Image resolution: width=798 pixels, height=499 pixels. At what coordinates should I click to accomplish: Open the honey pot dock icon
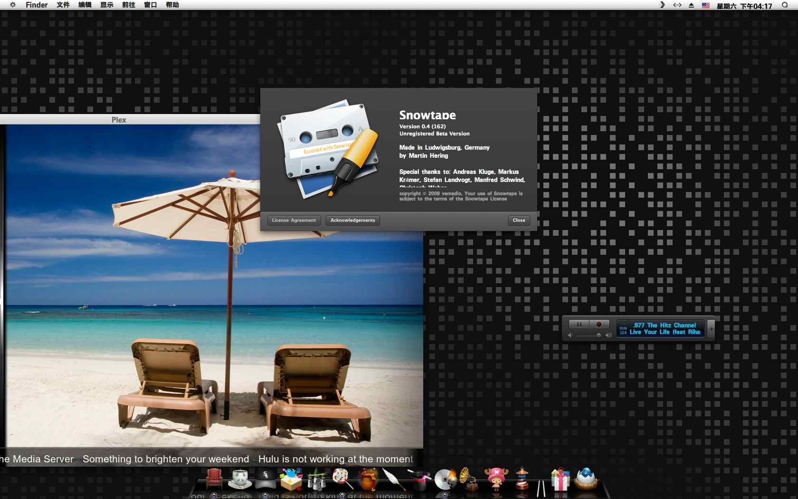tap(368, 479)
